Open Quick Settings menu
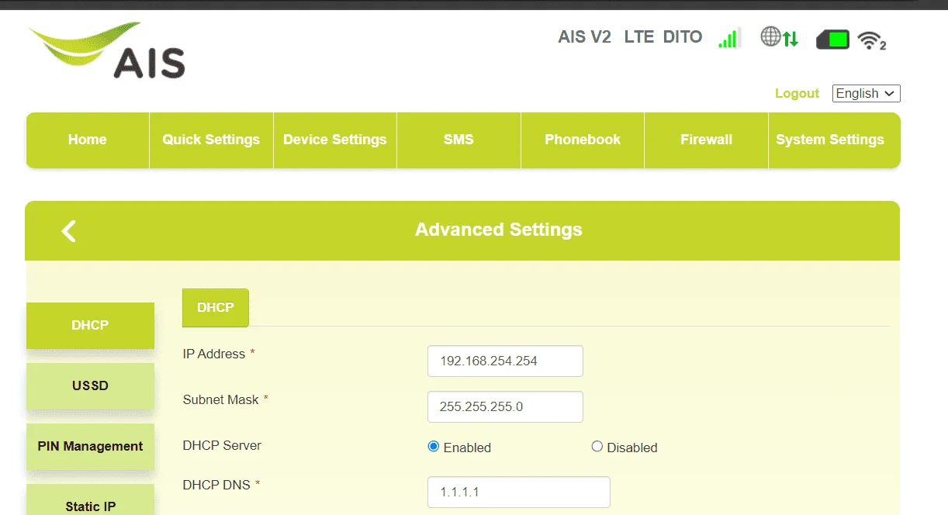 point(211,140)
